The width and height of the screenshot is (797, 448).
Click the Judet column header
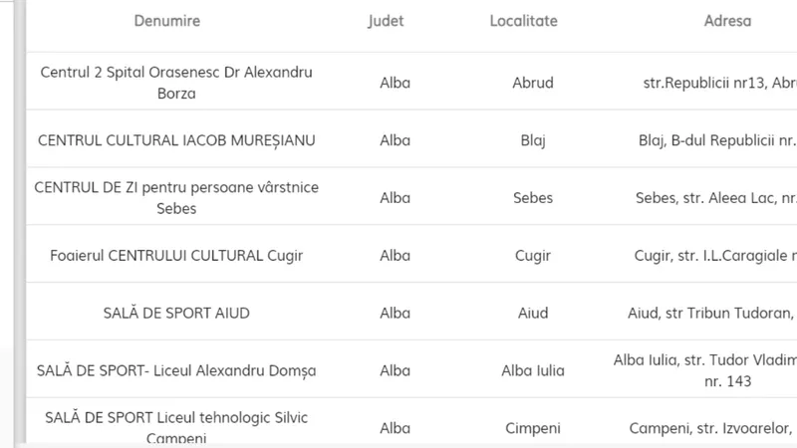click(386, 21)
